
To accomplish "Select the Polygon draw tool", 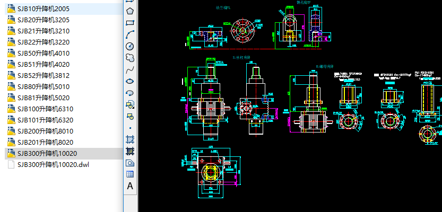I will pos(130,11).
